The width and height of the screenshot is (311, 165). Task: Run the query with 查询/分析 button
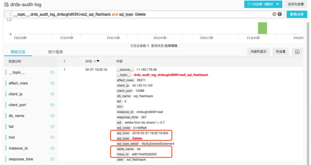(x=297, y=14)
